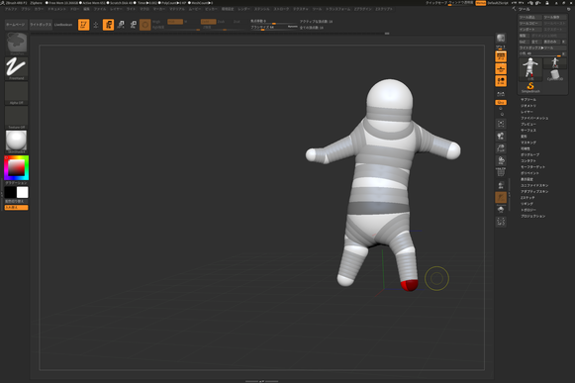Click the color picker square
The width and height of the screenshot is (575, 383).
(17, 168)
